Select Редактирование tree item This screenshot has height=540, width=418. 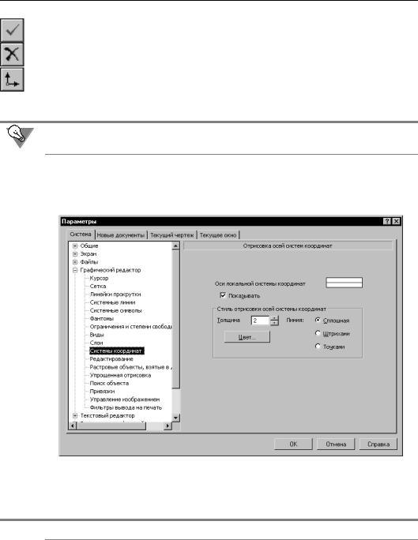111,359
